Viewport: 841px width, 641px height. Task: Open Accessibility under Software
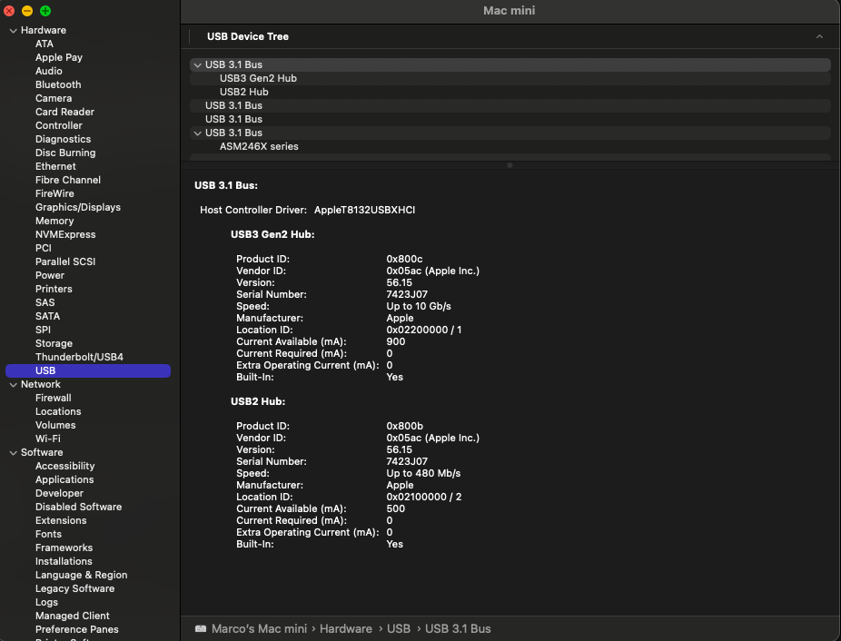click(64, 466)
